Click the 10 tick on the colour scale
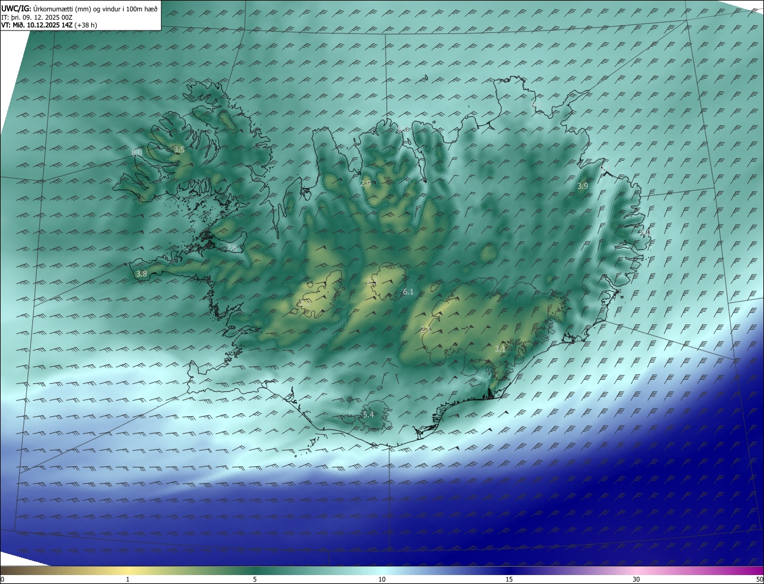 [382, 579]
